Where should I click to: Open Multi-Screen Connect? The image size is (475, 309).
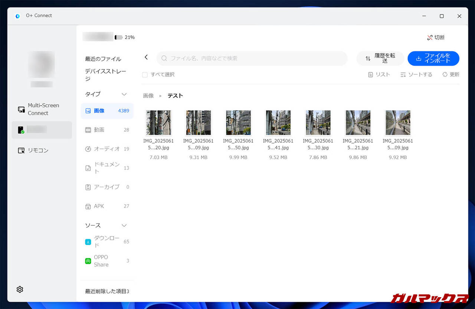coord(22,109)
